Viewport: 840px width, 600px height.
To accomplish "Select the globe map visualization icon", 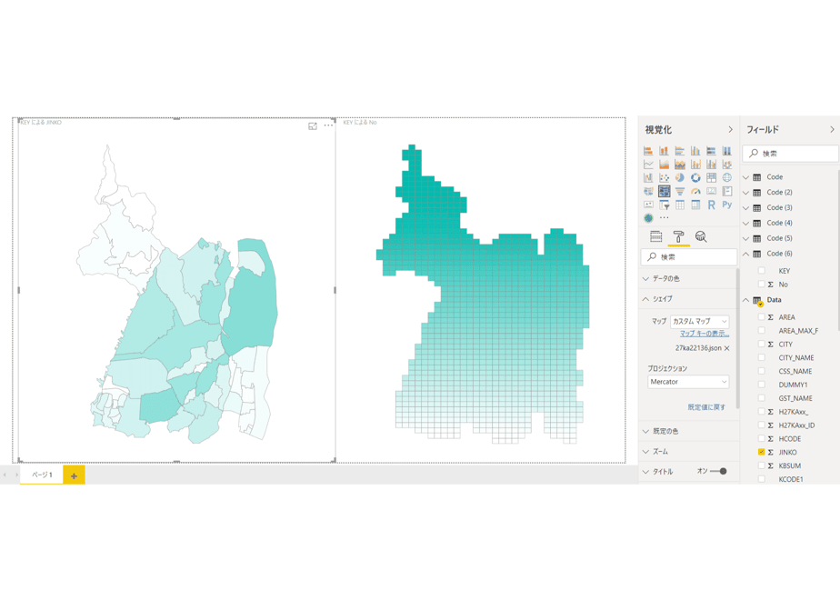I will coord(727,177).
